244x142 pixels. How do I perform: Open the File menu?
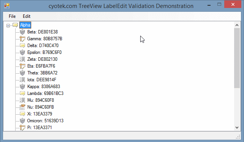point(12,16)
